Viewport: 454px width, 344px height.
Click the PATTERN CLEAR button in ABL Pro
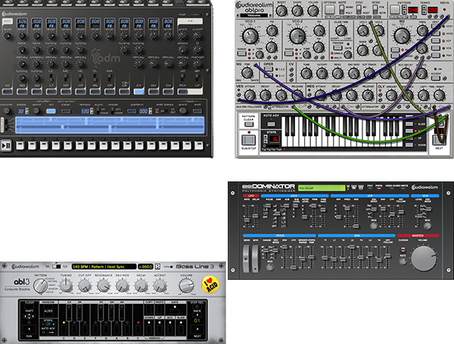coord(248,125)
